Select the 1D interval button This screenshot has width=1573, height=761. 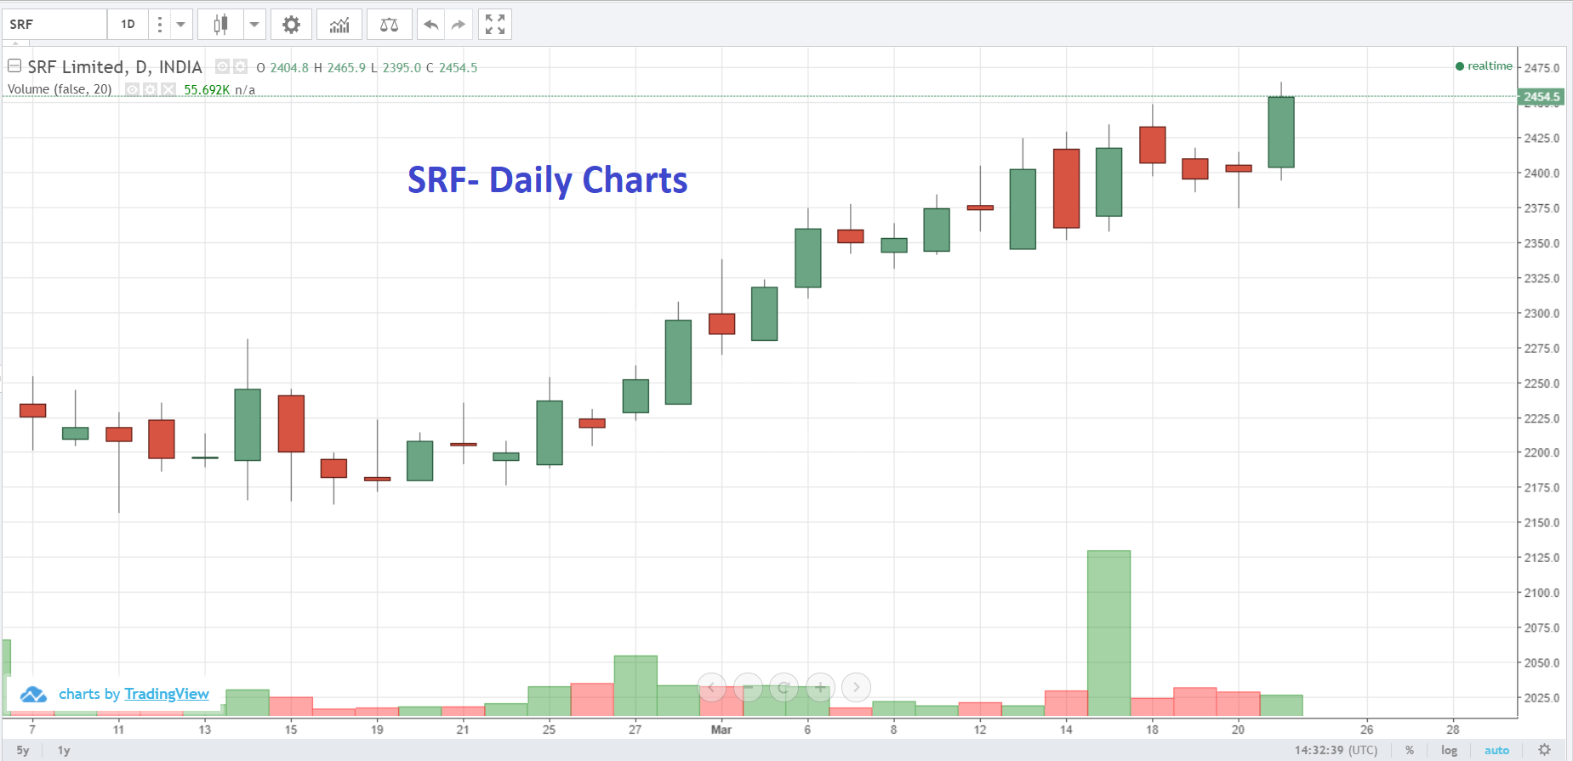click(x=128, y=25)
